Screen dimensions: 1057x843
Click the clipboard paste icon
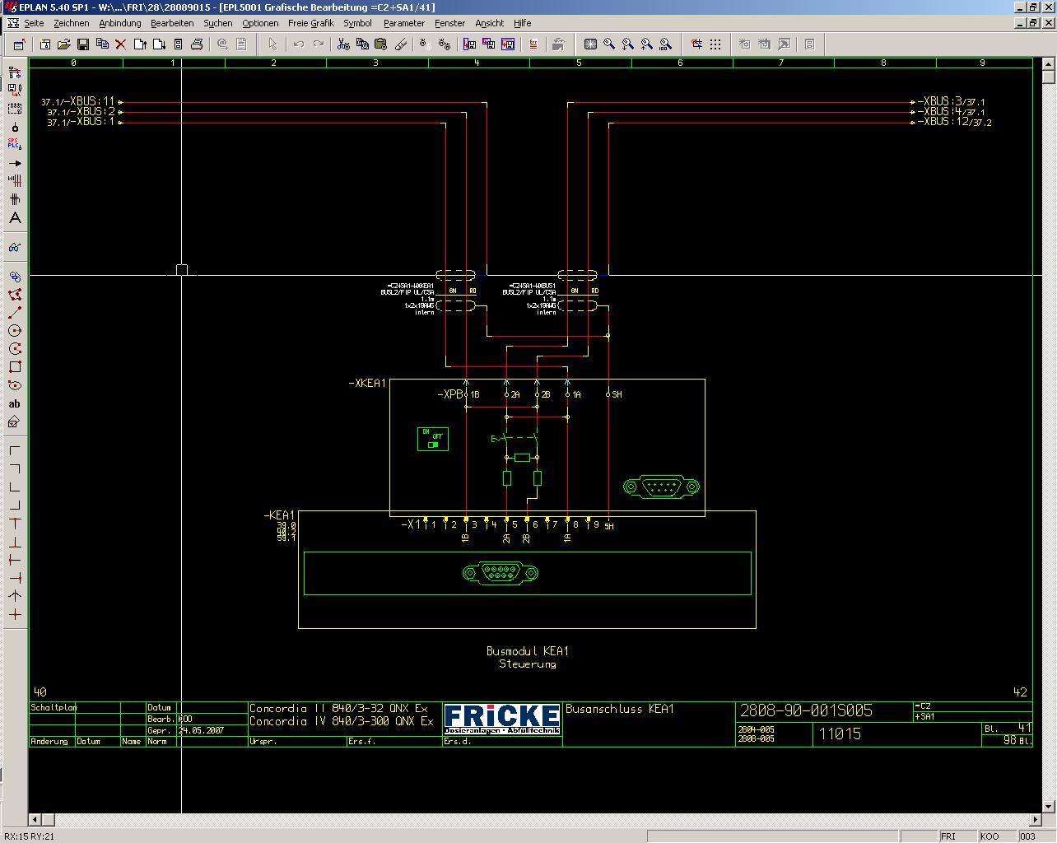click(x=380, y=44)
